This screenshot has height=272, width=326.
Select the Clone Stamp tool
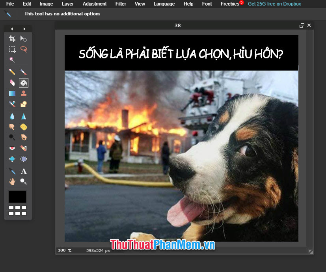pyautogui.click(x=24, y=93)
